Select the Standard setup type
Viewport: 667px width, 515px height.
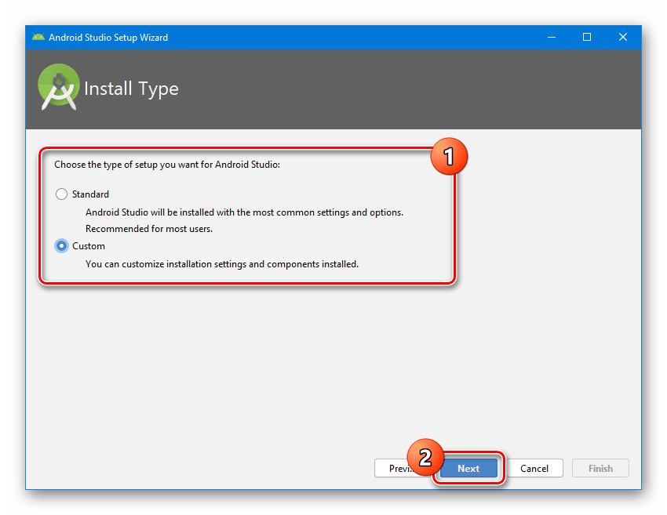(61, 194)
